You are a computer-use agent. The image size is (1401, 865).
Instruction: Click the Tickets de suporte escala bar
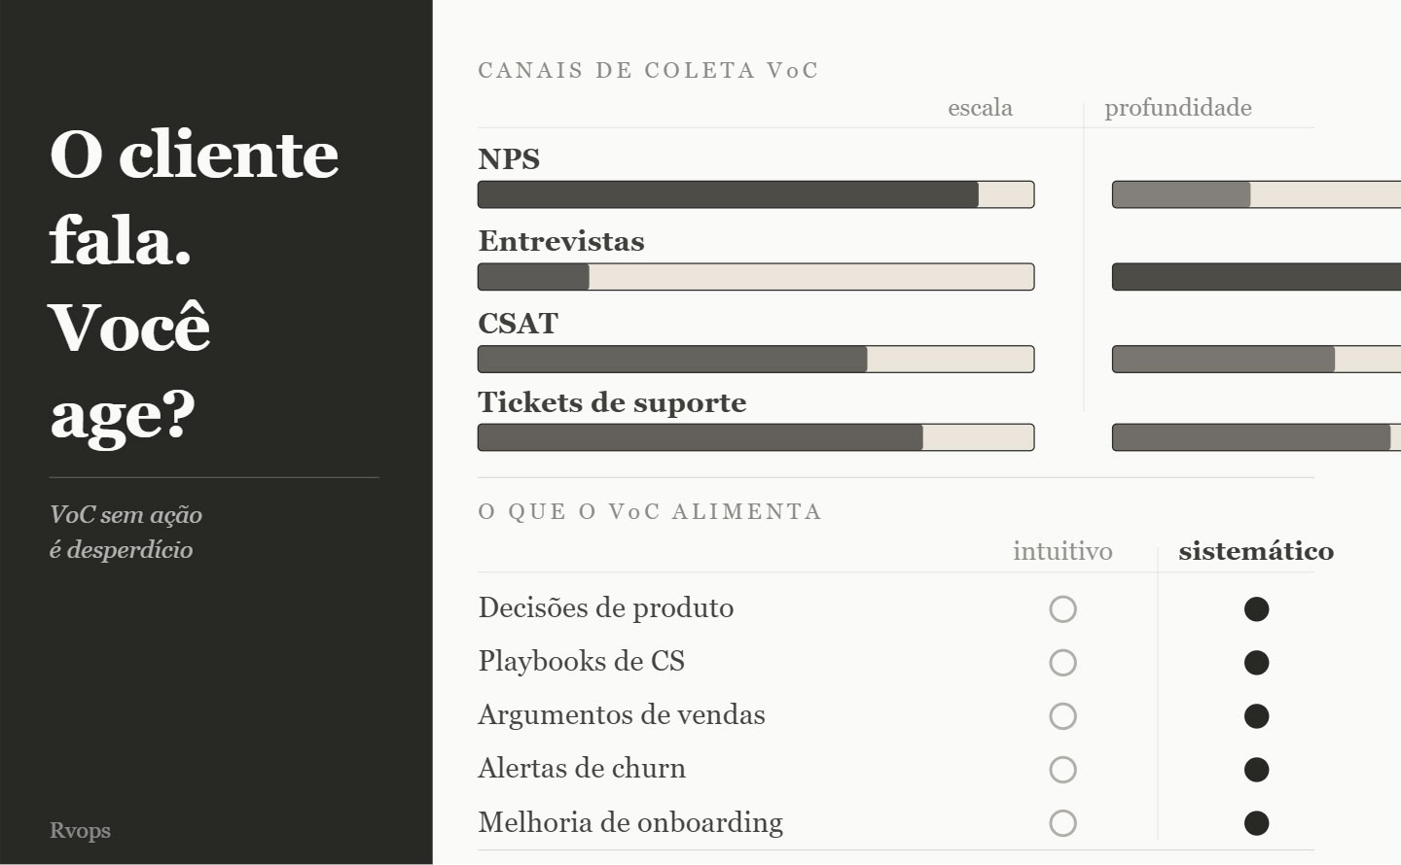tap(755, 437)
